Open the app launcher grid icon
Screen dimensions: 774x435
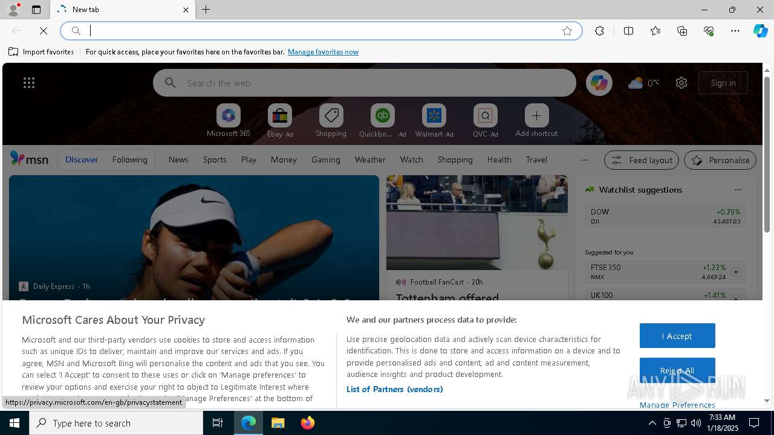click(29, 83)
